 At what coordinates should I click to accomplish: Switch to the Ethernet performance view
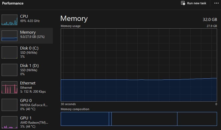33,87
